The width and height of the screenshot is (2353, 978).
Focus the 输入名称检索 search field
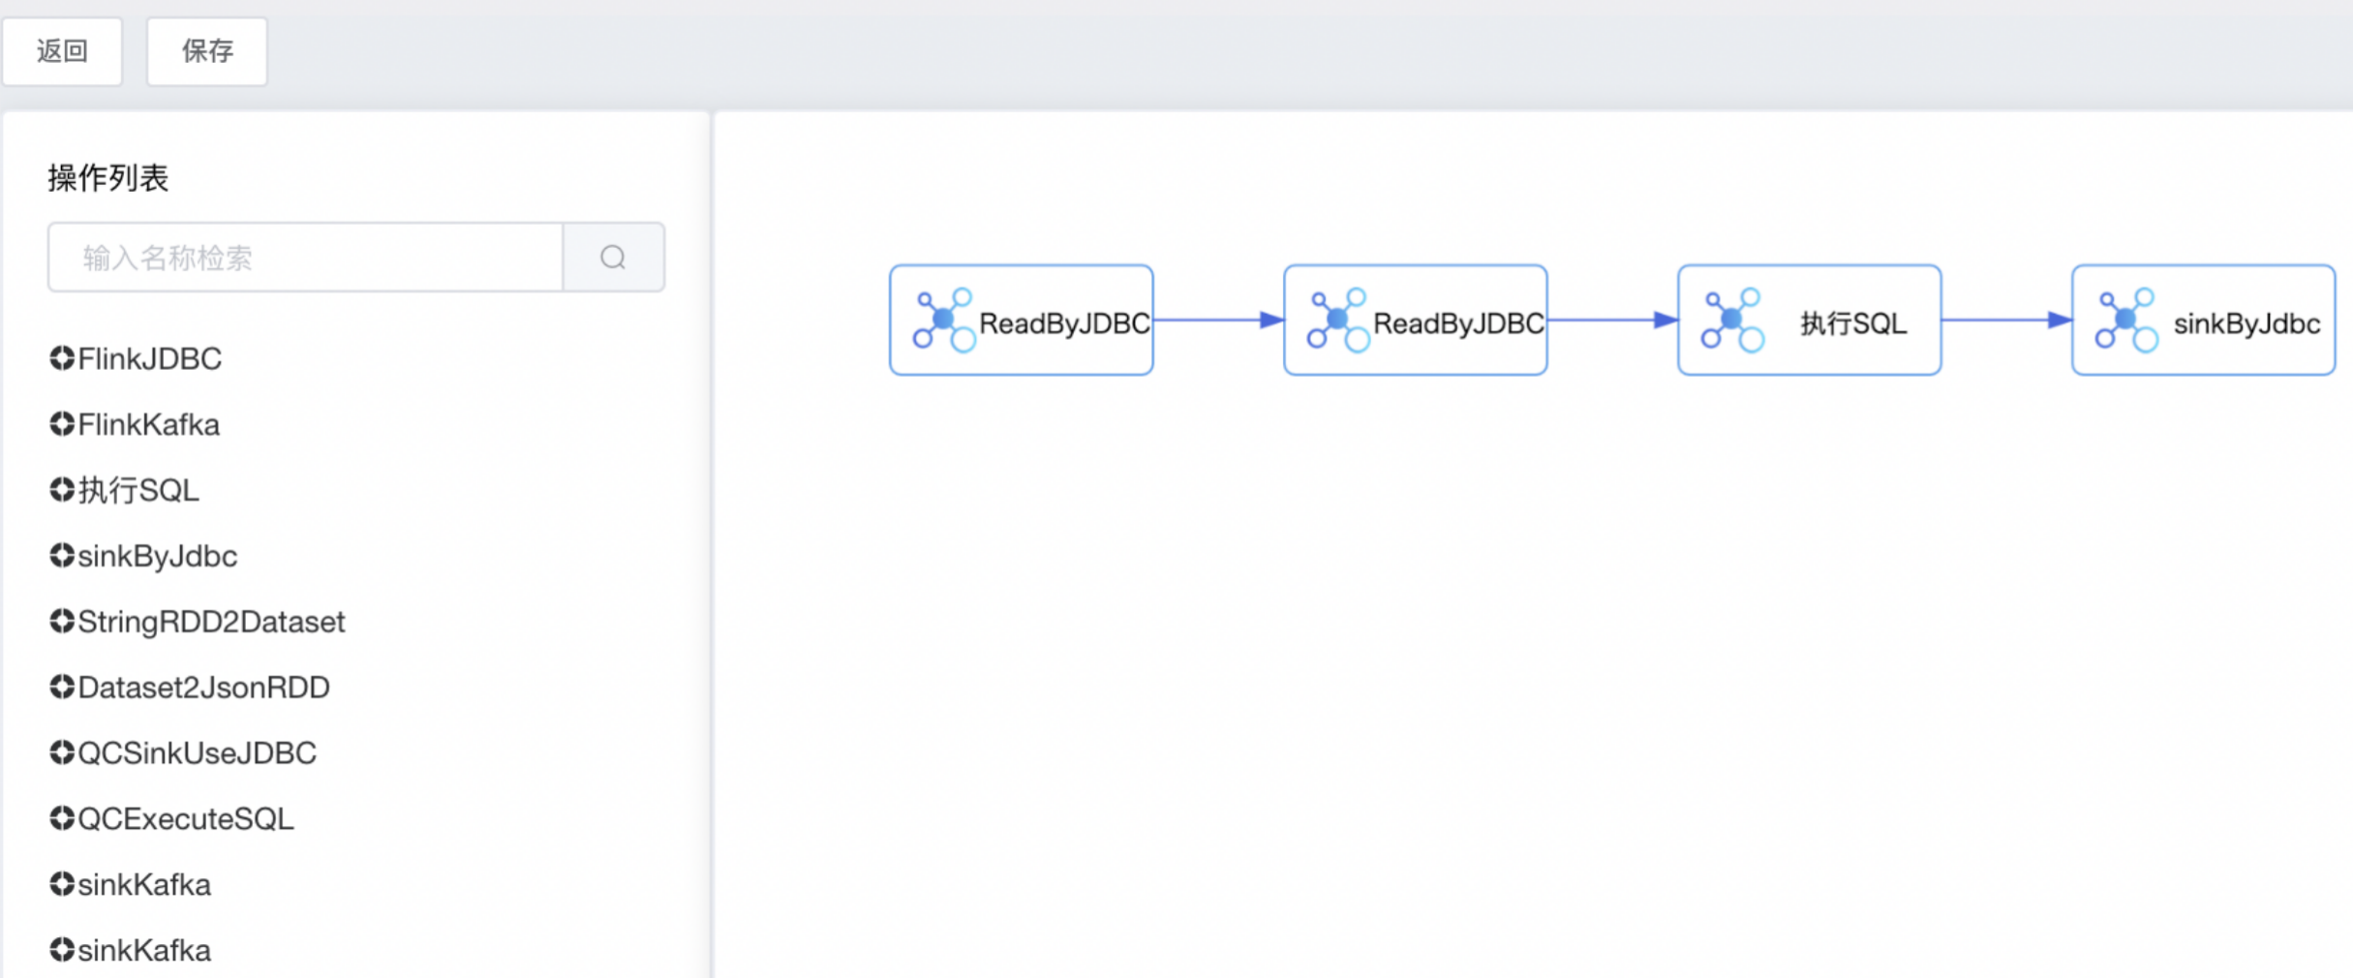pyautogui.click(x=305, y=258)
